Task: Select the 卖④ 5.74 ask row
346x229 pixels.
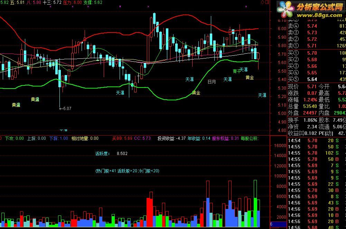Action: (x=317, y=26)
